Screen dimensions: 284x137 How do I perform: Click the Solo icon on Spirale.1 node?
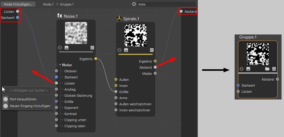(x=119, y=50)
